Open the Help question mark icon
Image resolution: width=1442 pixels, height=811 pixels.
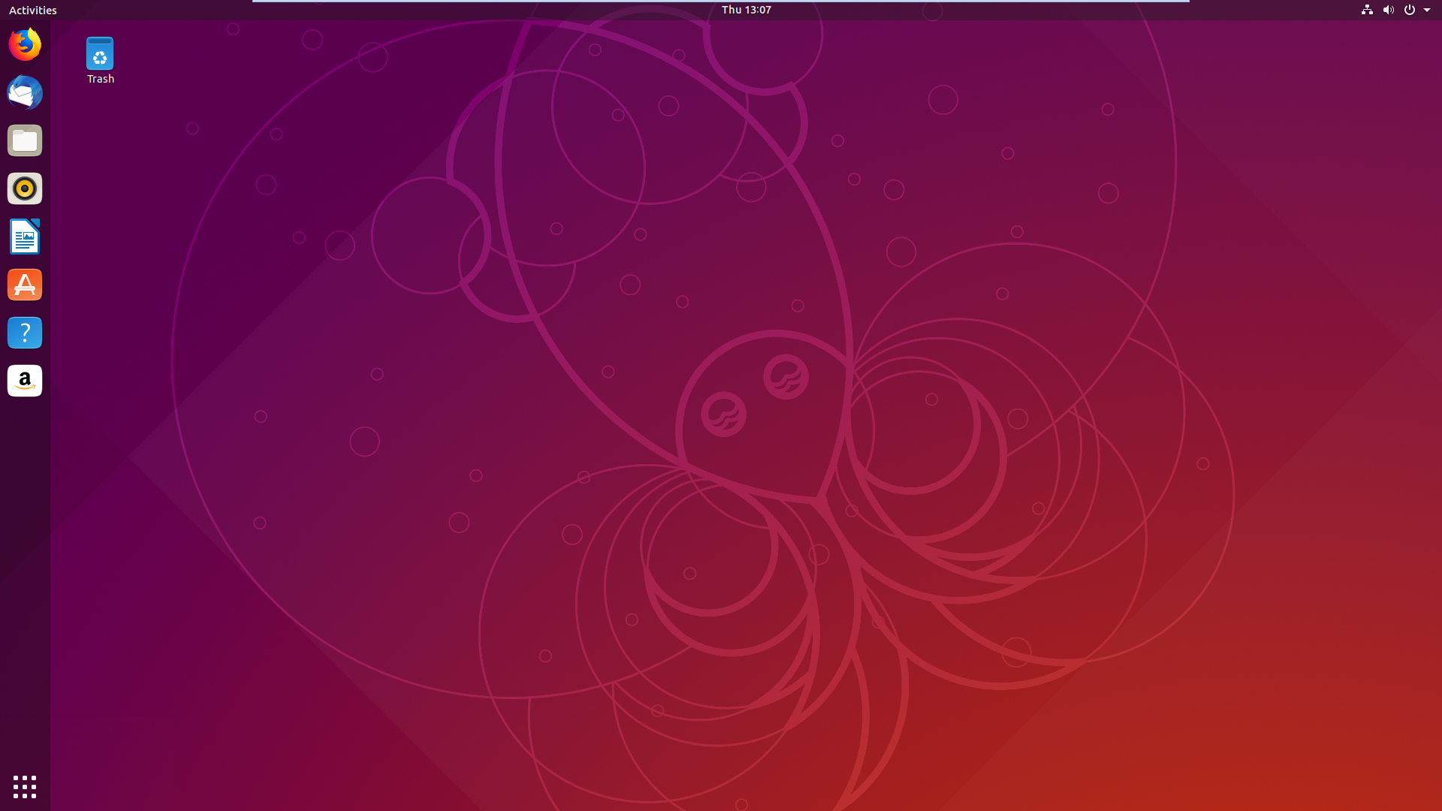[25, 333]
